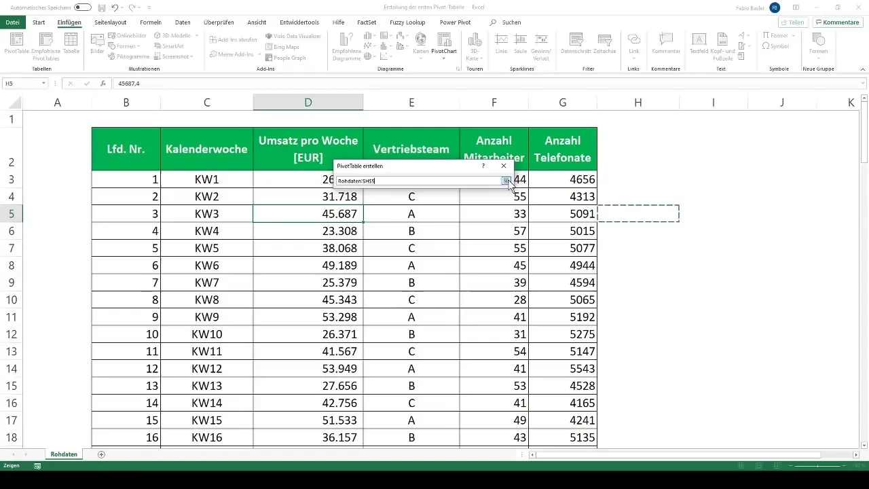The height and width of the screenshot is (489, 869).
Task: Select column D header
Action: pos(308,102)
